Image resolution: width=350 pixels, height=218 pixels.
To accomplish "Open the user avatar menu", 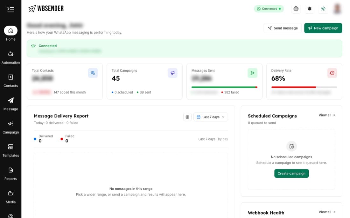I will click(x=337, y=9).
